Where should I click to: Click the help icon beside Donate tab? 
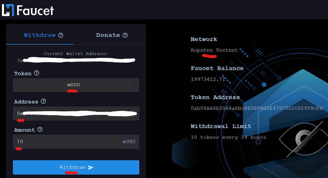125,35
